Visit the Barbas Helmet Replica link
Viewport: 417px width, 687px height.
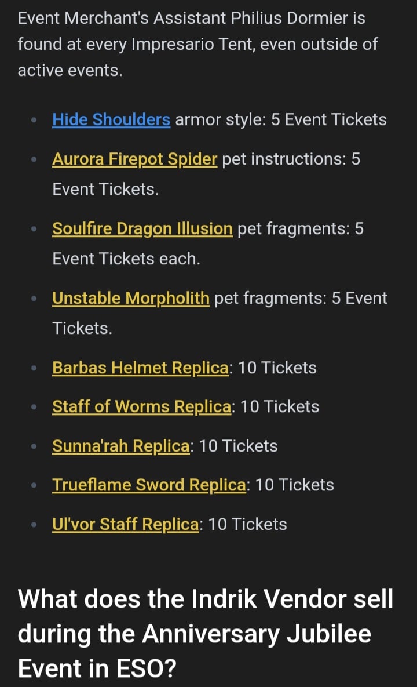click(140, 368)
